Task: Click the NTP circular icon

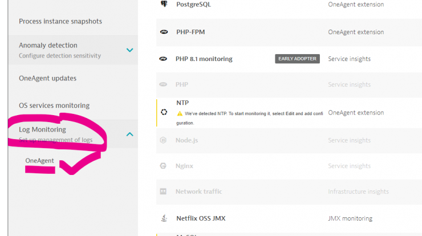Action: 164,112
